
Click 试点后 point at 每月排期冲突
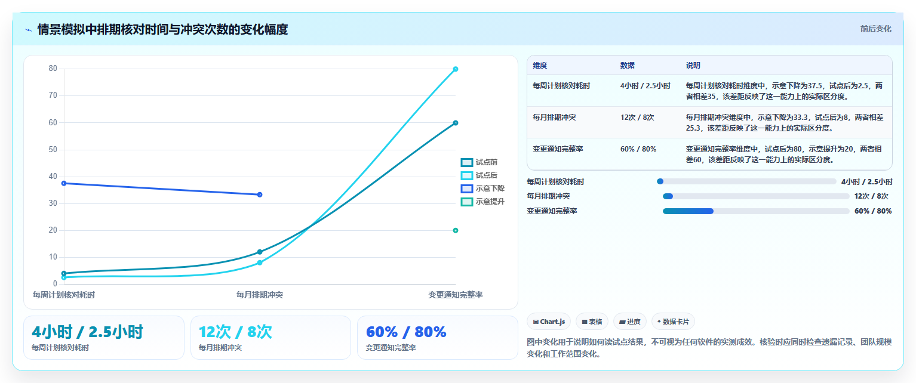(260, 262)
